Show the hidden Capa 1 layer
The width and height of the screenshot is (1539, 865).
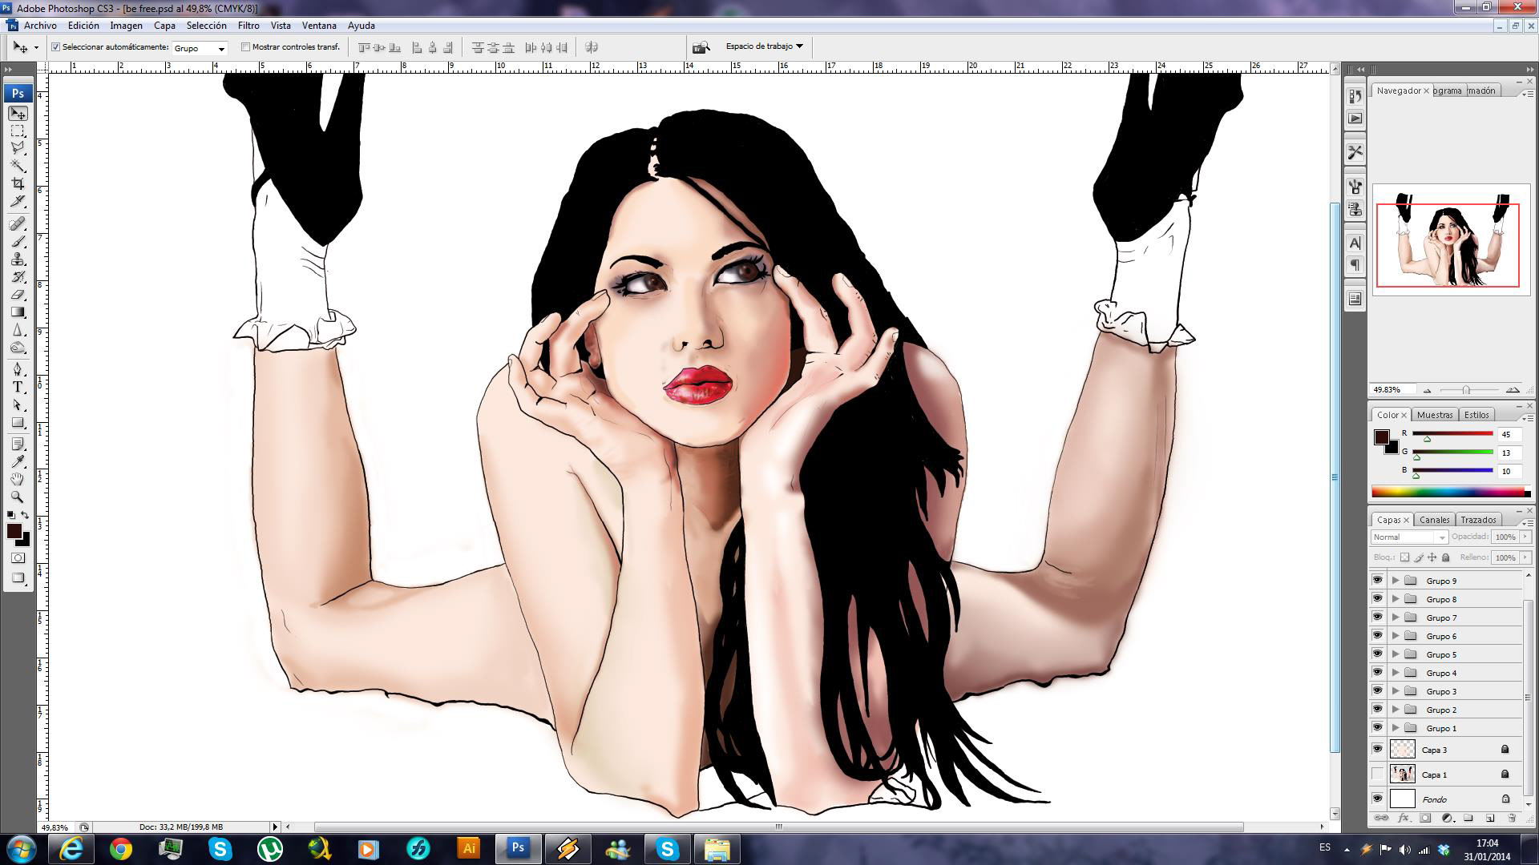1377,774
